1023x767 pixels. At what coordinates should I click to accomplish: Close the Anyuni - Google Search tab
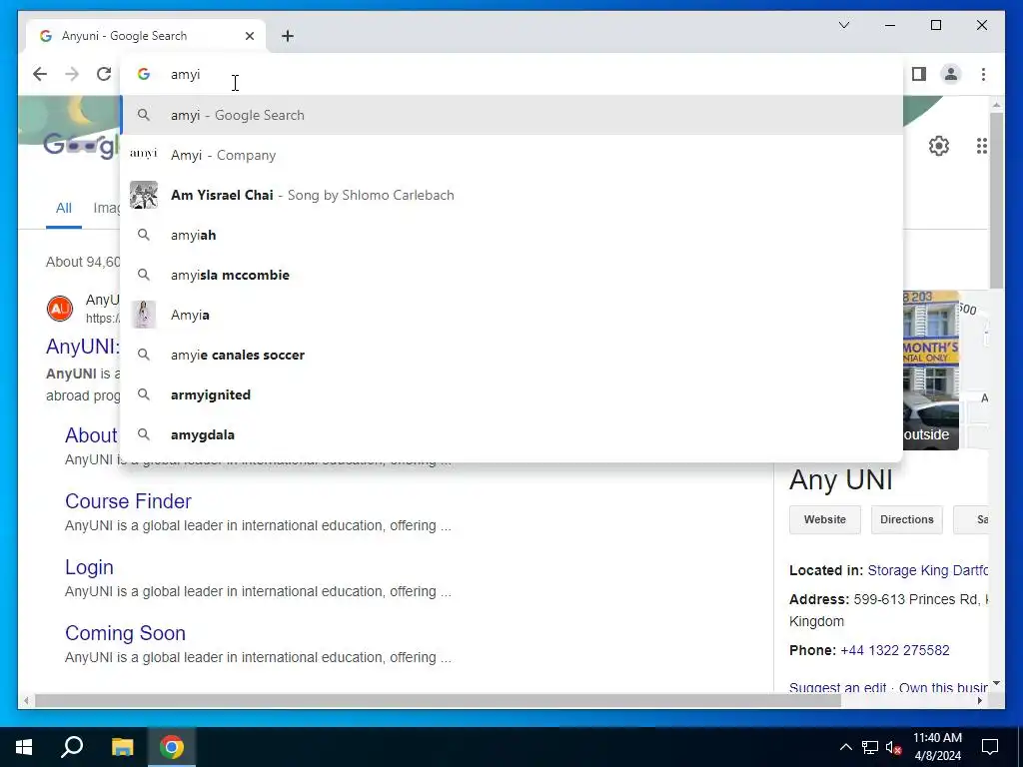(x=249, y=36)
